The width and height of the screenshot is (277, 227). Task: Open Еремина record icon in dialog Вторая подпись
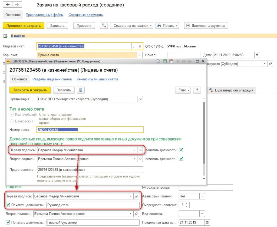(x=140, y=159)
